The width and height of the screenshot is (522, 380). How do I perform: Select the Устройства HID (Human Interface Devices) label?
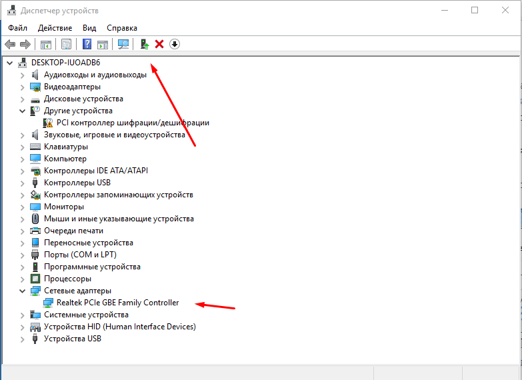pos(120,327)
